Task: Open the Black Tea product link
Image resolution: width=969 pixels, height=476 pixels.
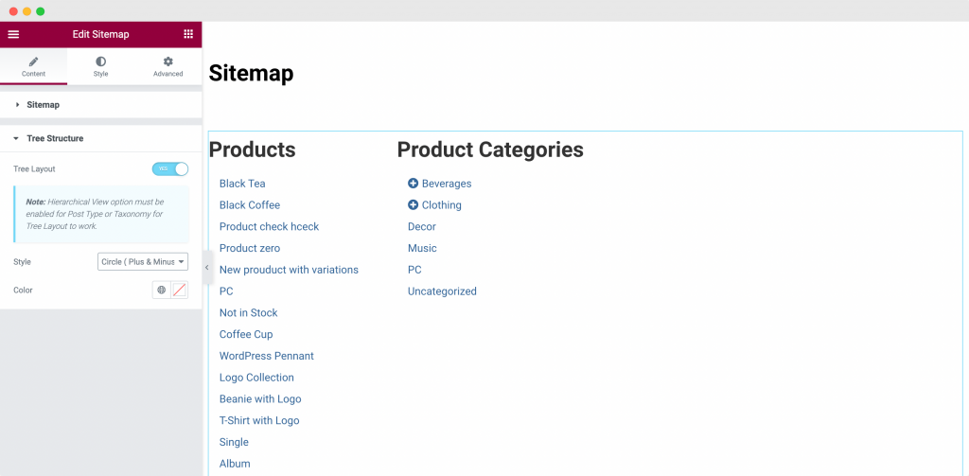Action: tap(242, 184)
